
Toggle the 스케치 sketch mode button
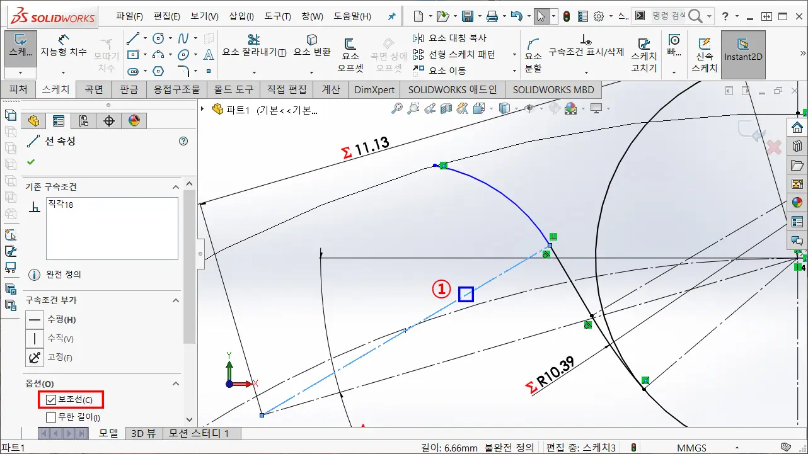pyautogui.click(x=21, y=49)
